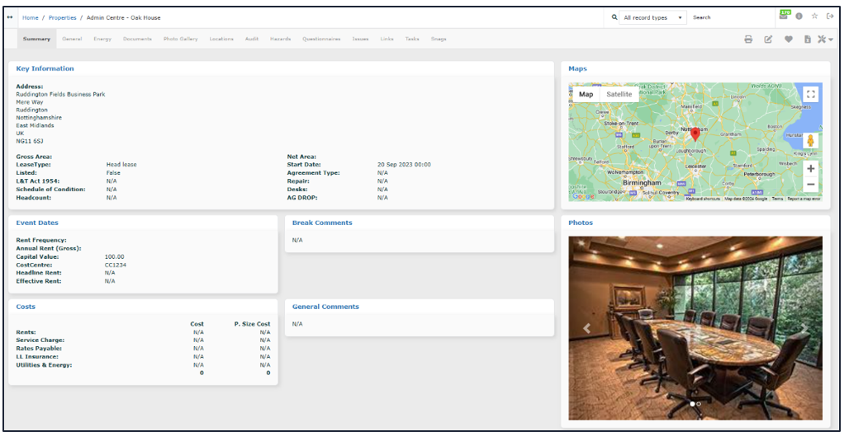Click the Search input field
849x441 pixels.
[731, 17]
